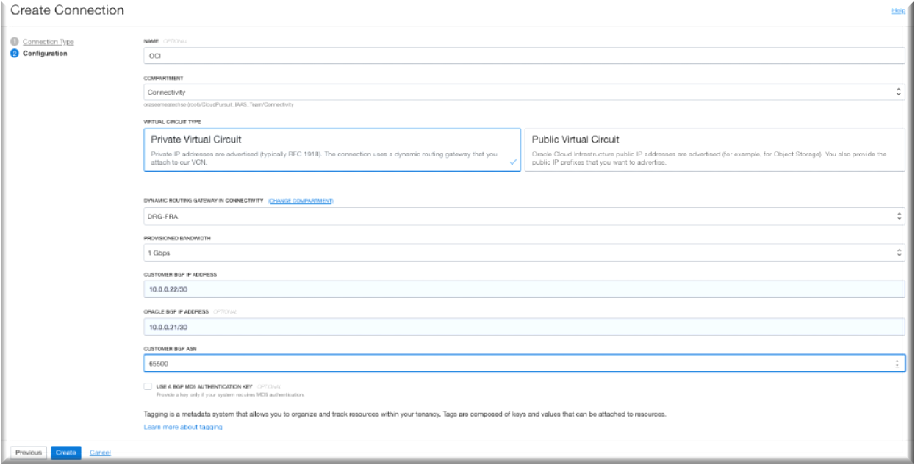Open the Provisioned Bandwidth dropdown showing 1 Gbps
Screen dimensions: 915x465
point(522,253)
